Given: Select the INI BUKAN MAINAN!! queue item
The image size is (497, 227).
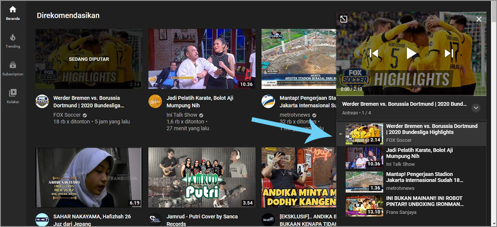Looking at the screenshot, I should coord(411,206).
